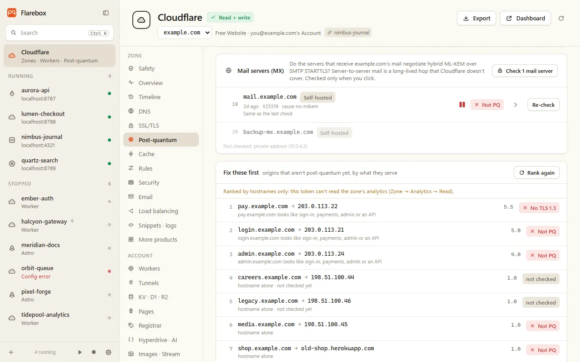Open the meridian-docs Astro project
Viewport: 580px width, 362px height.
click(59, 248)
